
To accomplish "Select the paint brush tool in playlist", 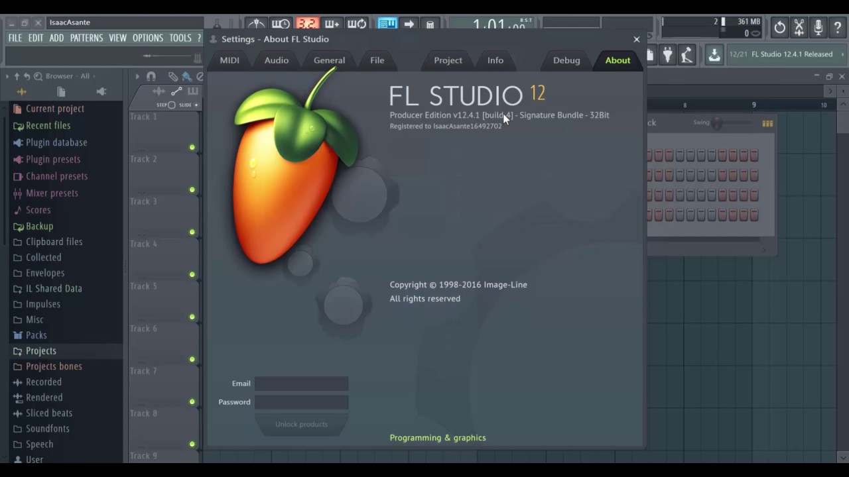I will [186, 76].
